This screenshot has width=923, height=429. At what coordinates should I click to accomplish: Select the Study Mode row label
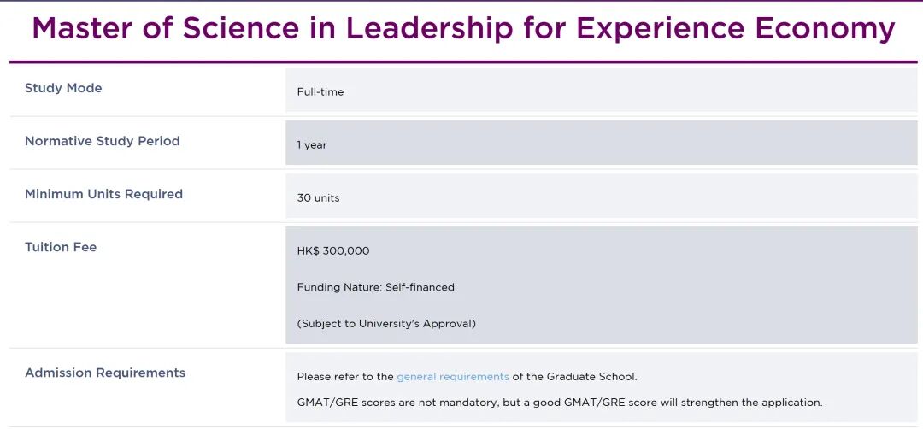63,88
